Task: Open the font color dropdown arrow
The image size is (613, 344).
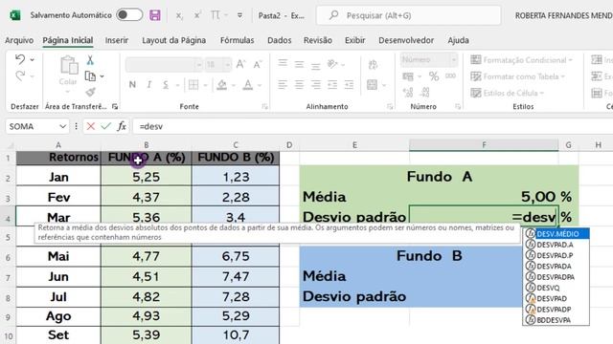Action: pos(260,85)
